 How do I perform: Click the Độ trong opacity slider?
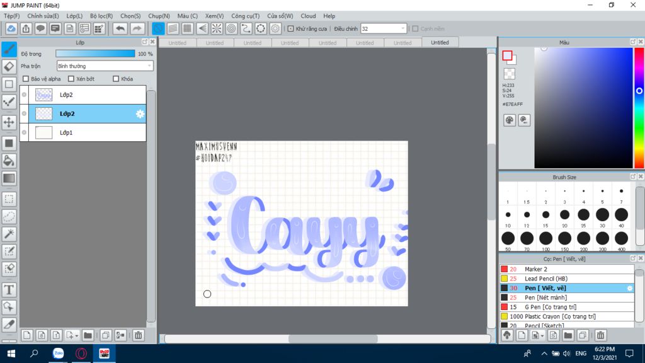pyautogui.click(x=95, y=54)
